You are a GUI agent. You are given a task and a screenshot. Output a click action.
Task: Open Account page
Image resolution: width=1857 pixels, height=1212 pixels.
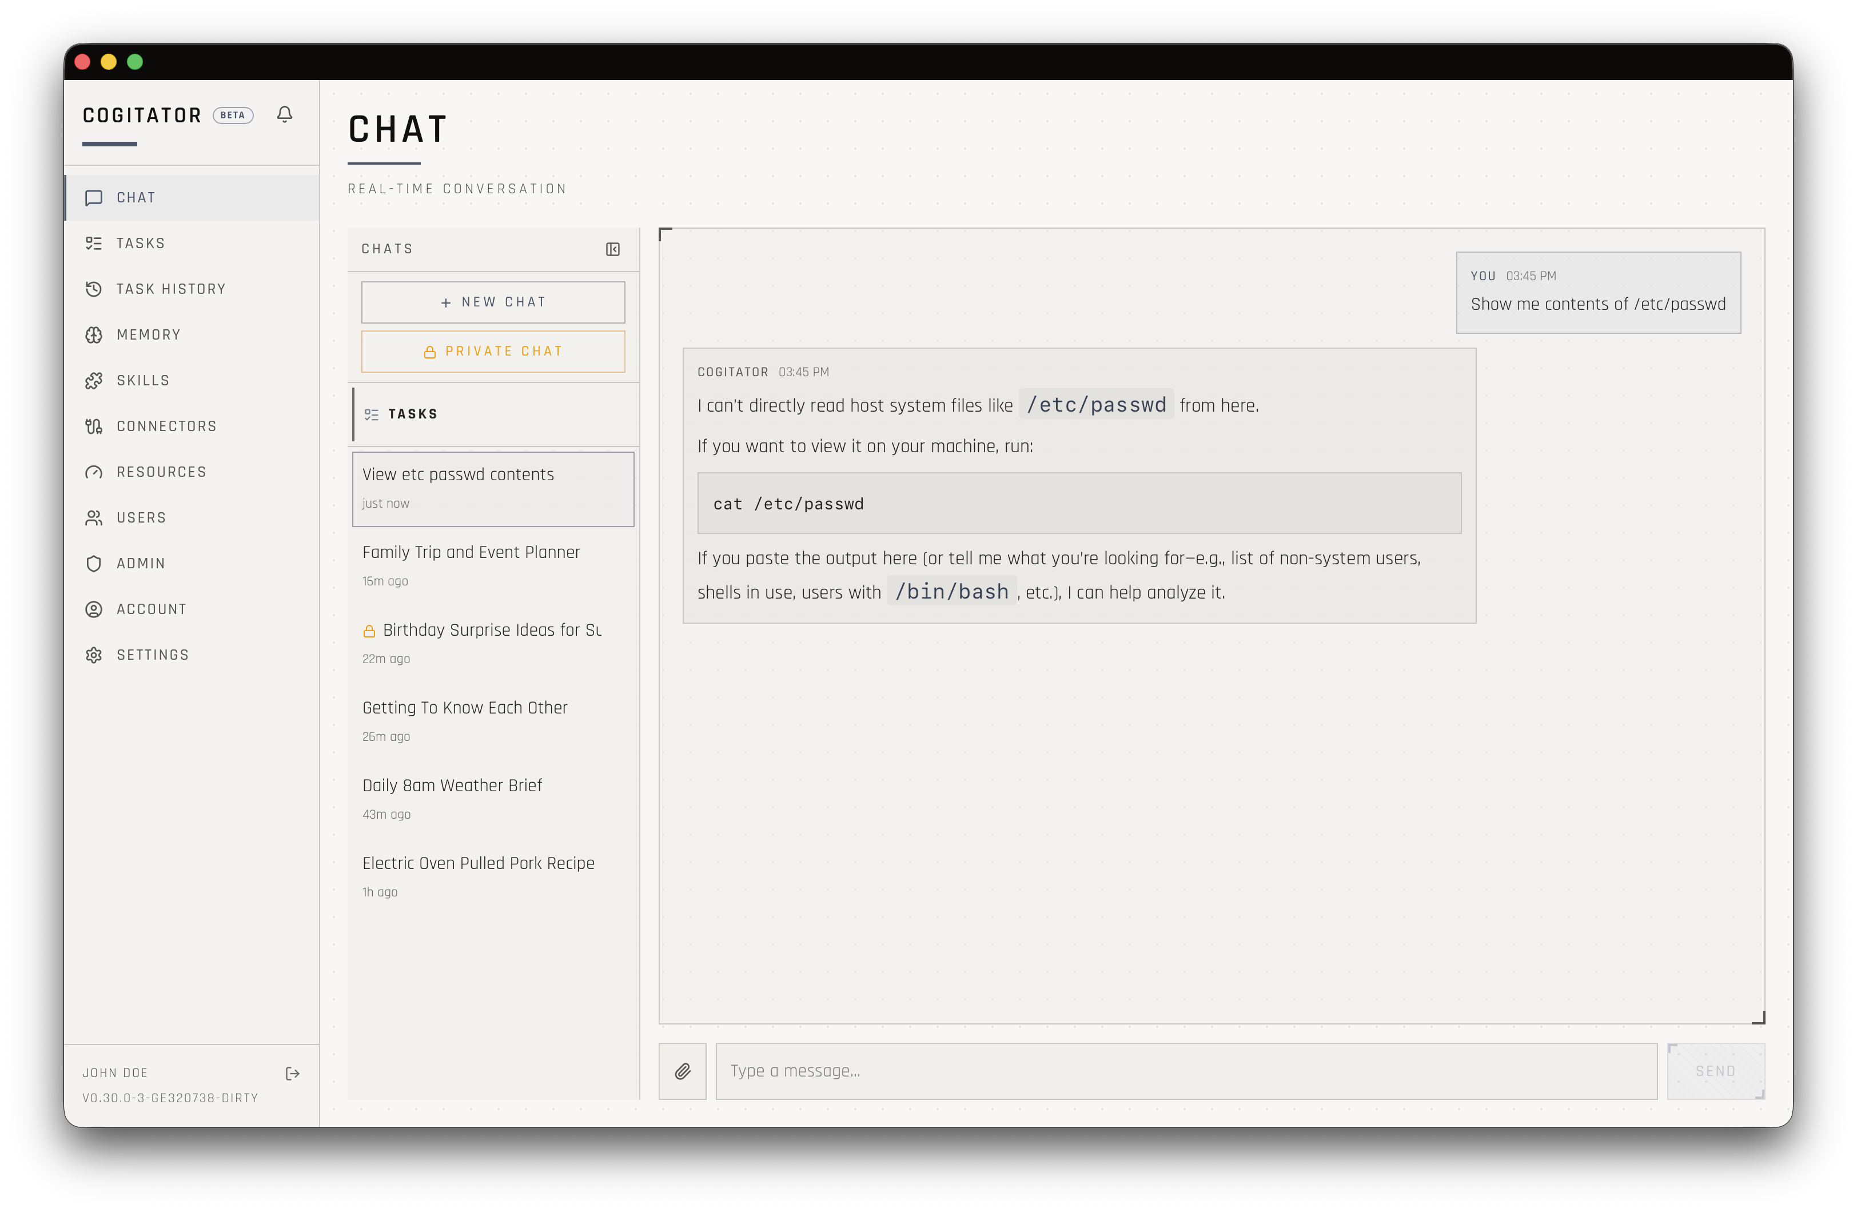click(192, 609)
